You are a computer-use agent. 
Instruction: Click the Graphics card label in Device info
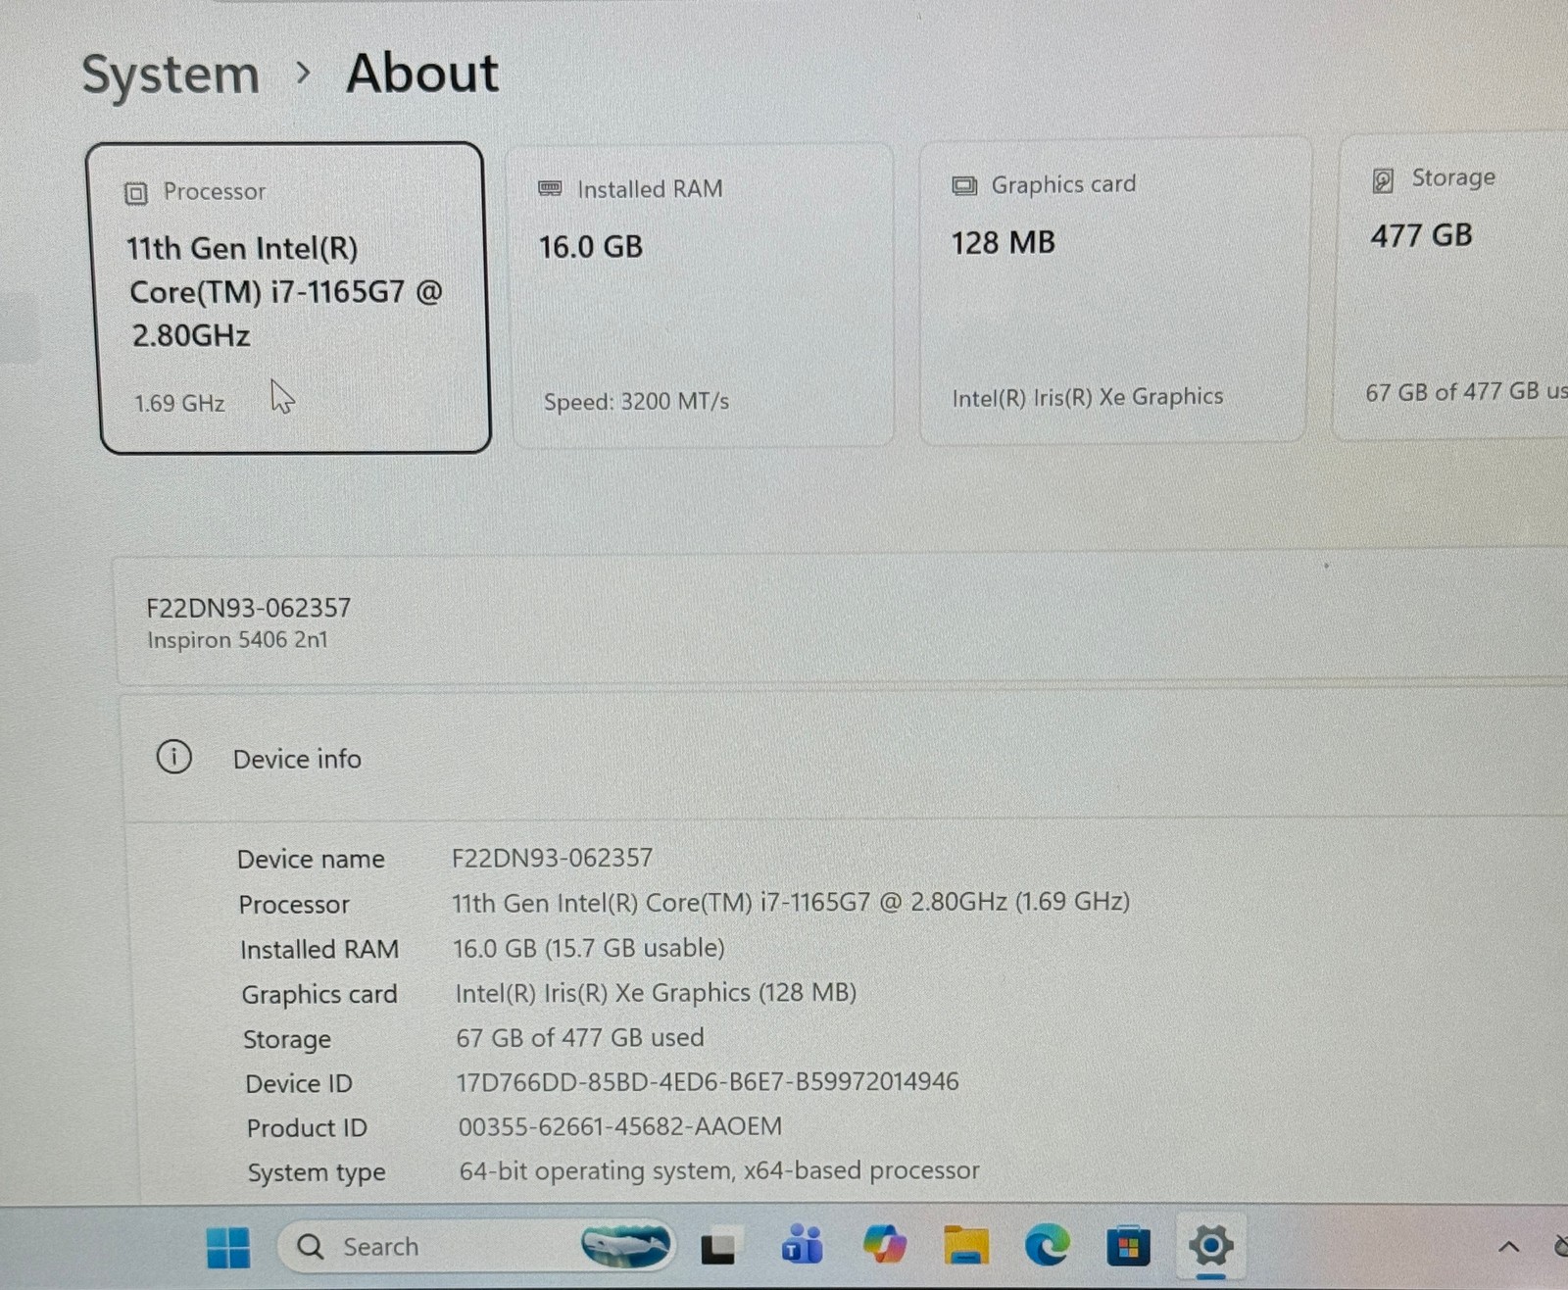[x=319, y=995]
